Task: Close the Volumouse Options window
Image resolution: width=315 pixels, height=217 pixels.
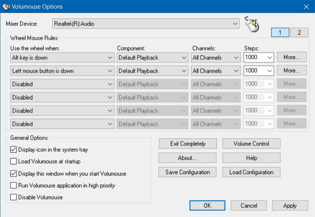Action: pos(306,7)
